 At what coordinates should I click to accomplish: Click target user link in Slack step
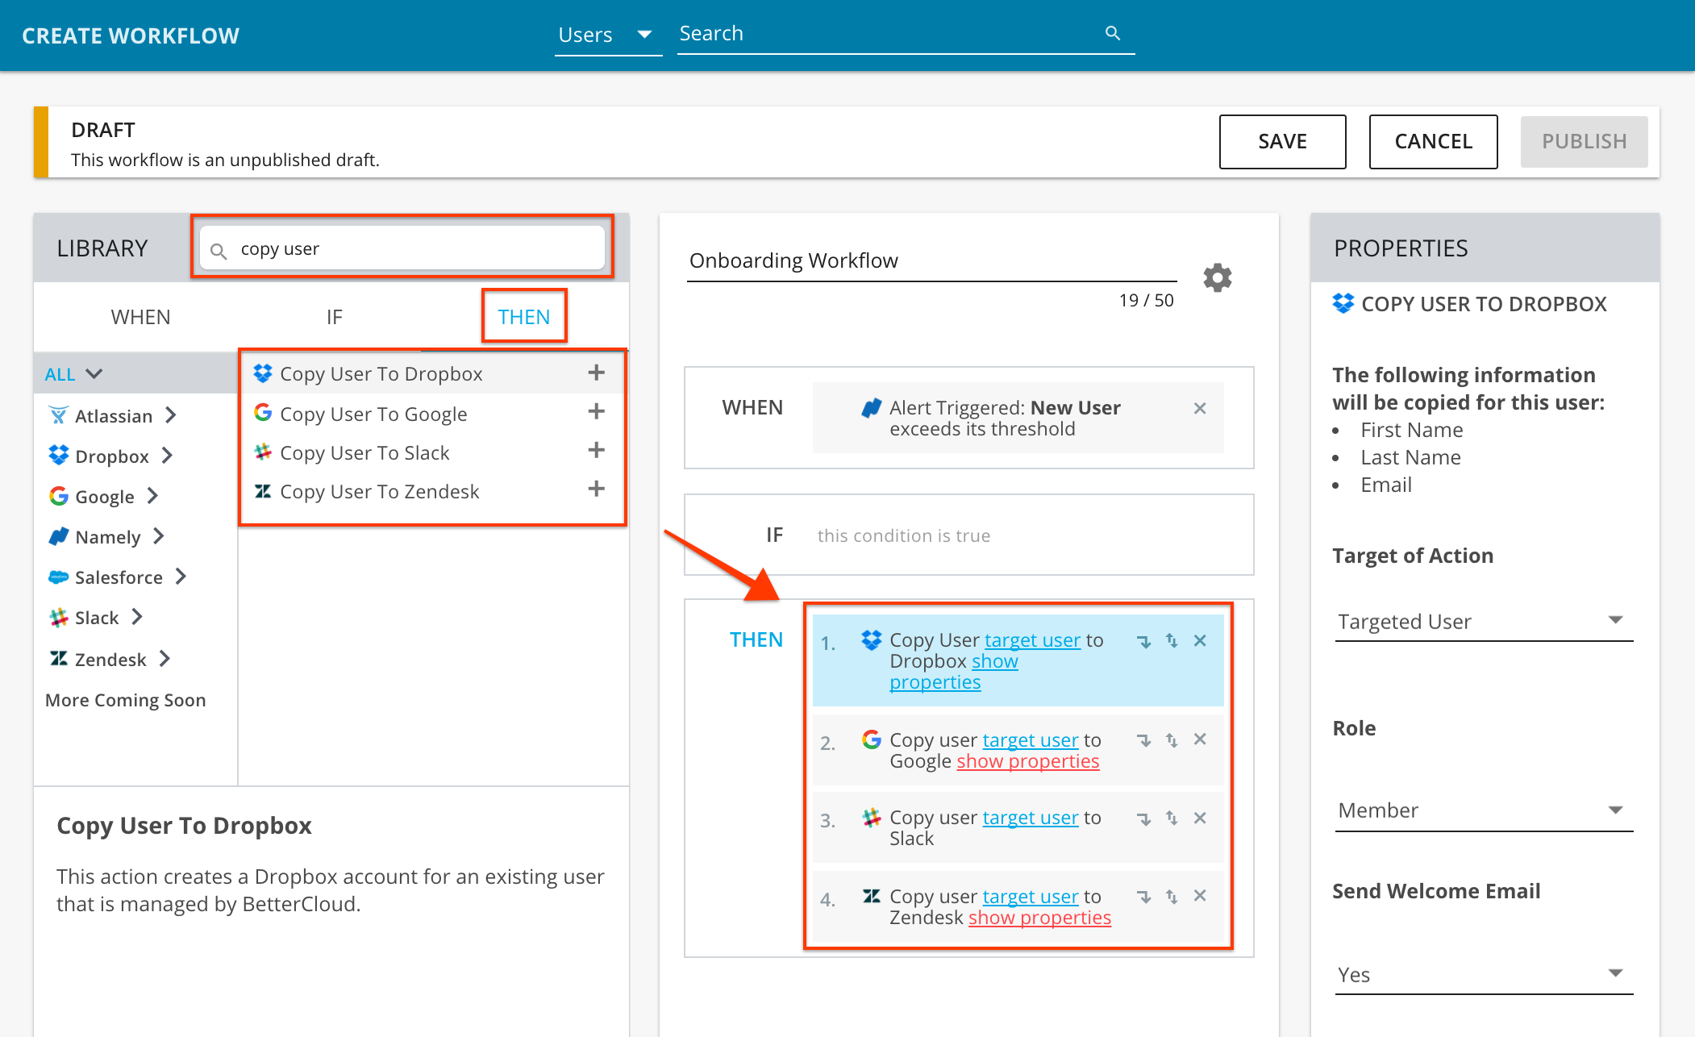[1030, 818]
